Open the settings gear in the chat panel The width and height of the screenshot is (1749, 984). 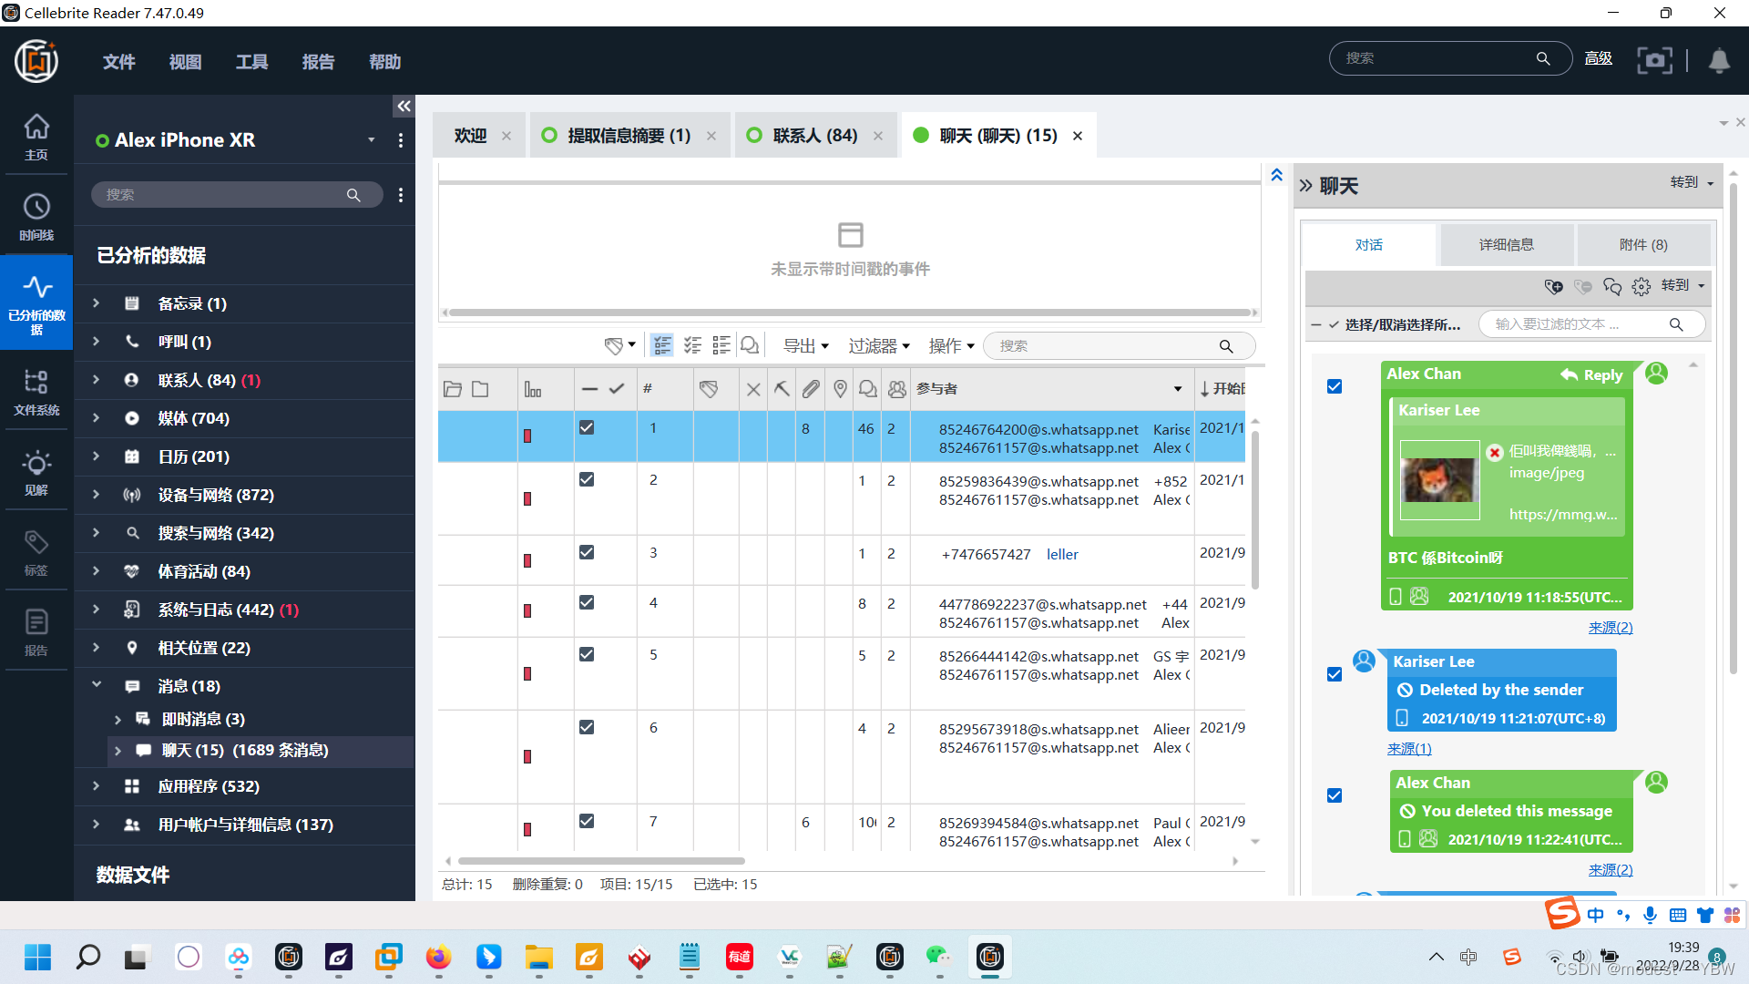pos(1642,287)
